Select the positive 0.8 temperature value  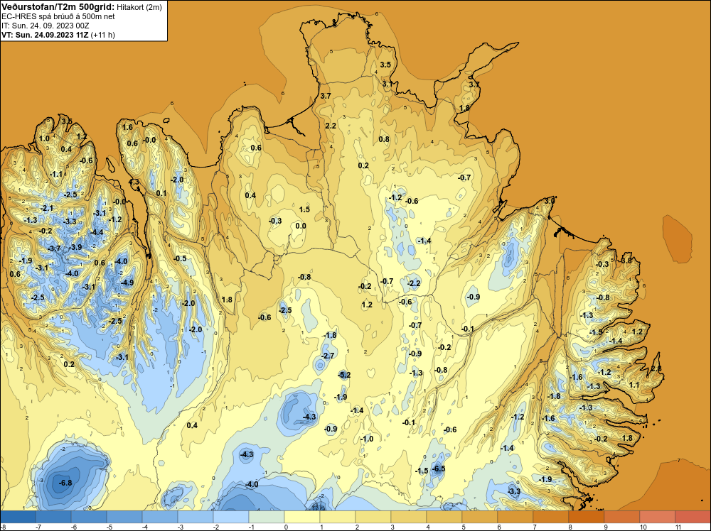[x=384, y=139]
